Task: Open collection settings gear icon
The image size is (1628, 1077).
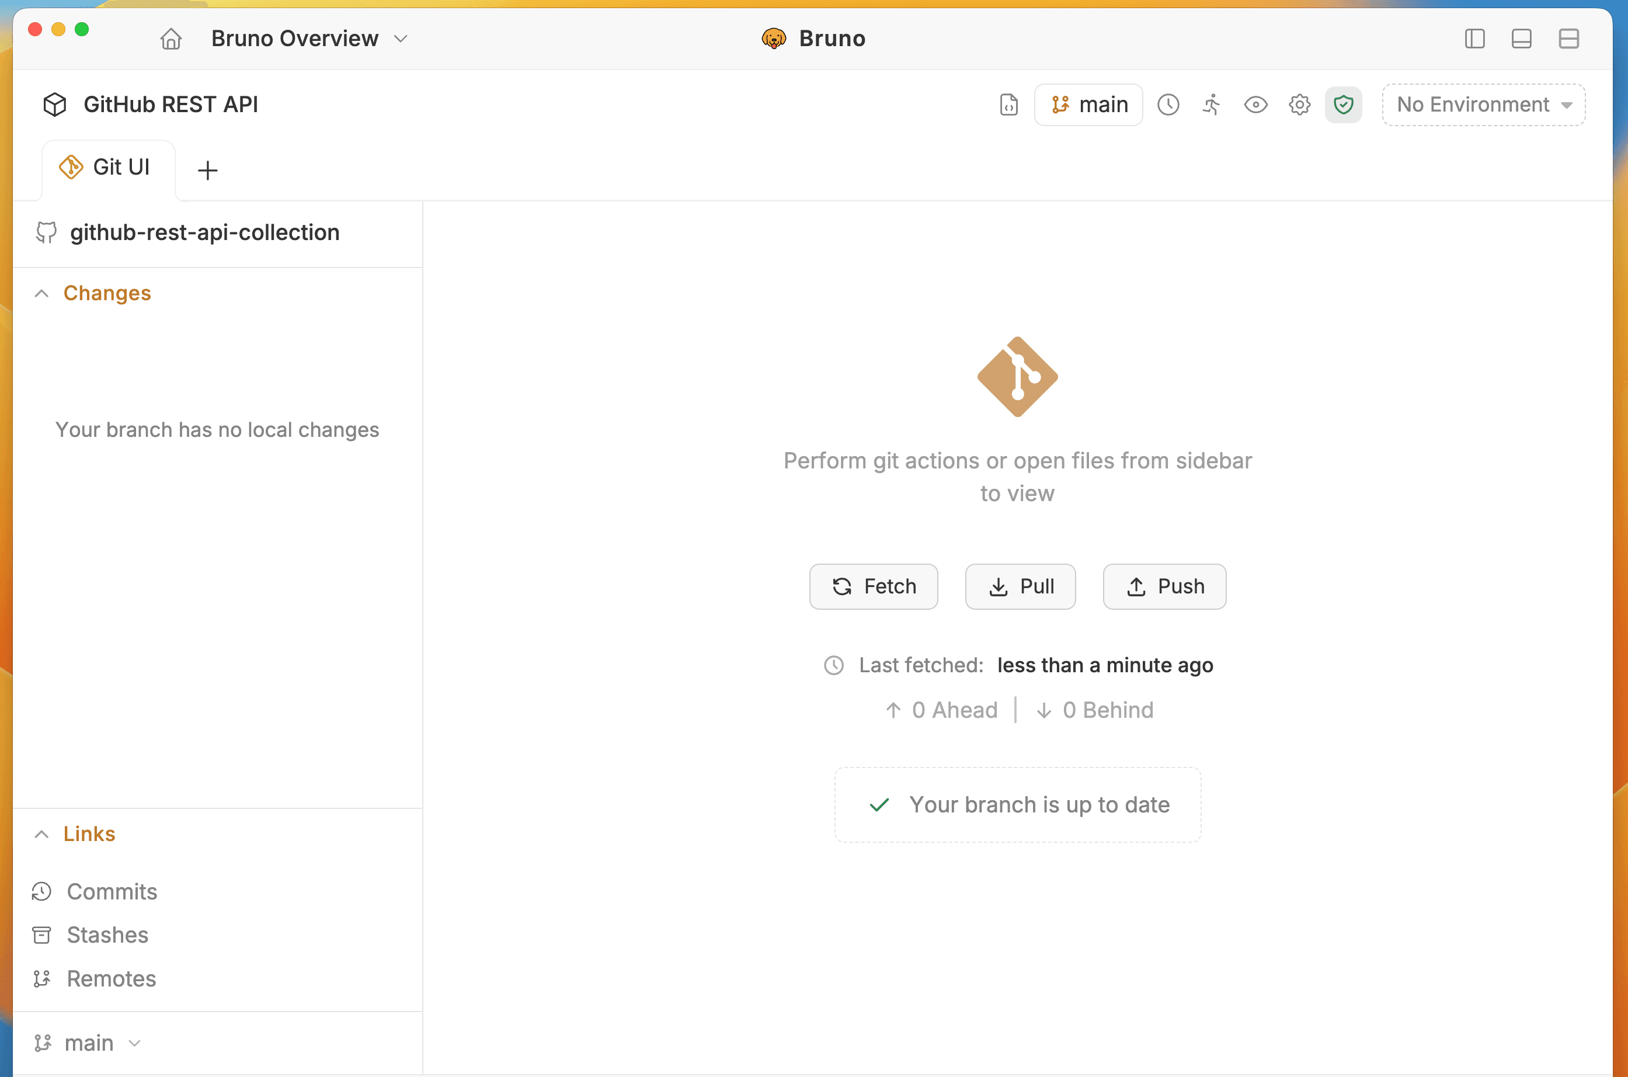Action: click(1299, 105)
